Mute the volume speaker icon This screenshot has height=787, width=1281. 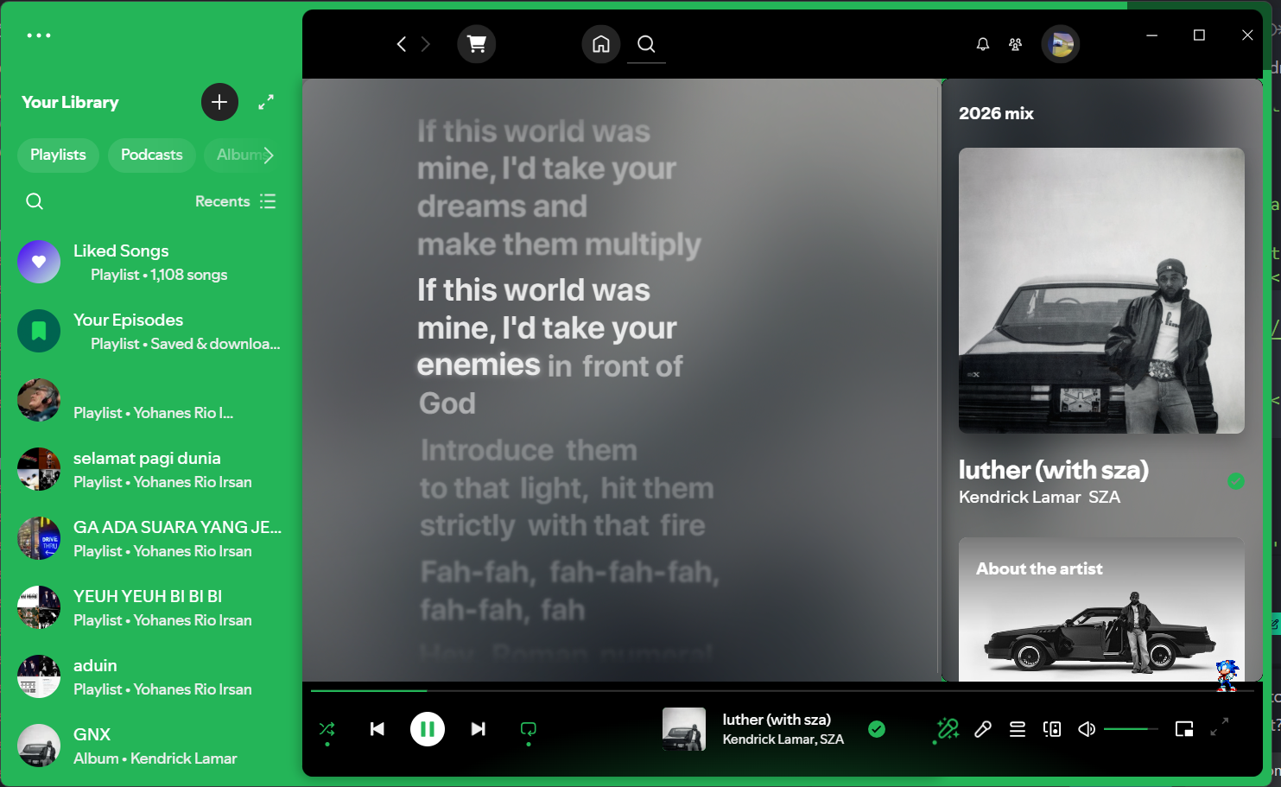[x=1087, y=729]
